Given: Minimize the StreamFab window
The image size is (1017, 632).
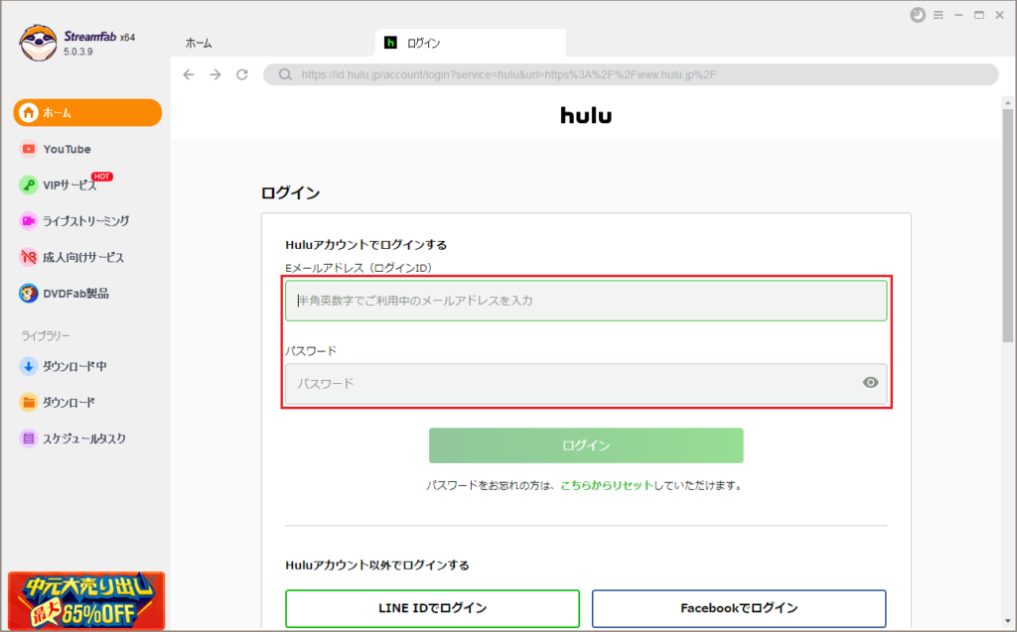Looking at the screenshot, I should point(958,15).
